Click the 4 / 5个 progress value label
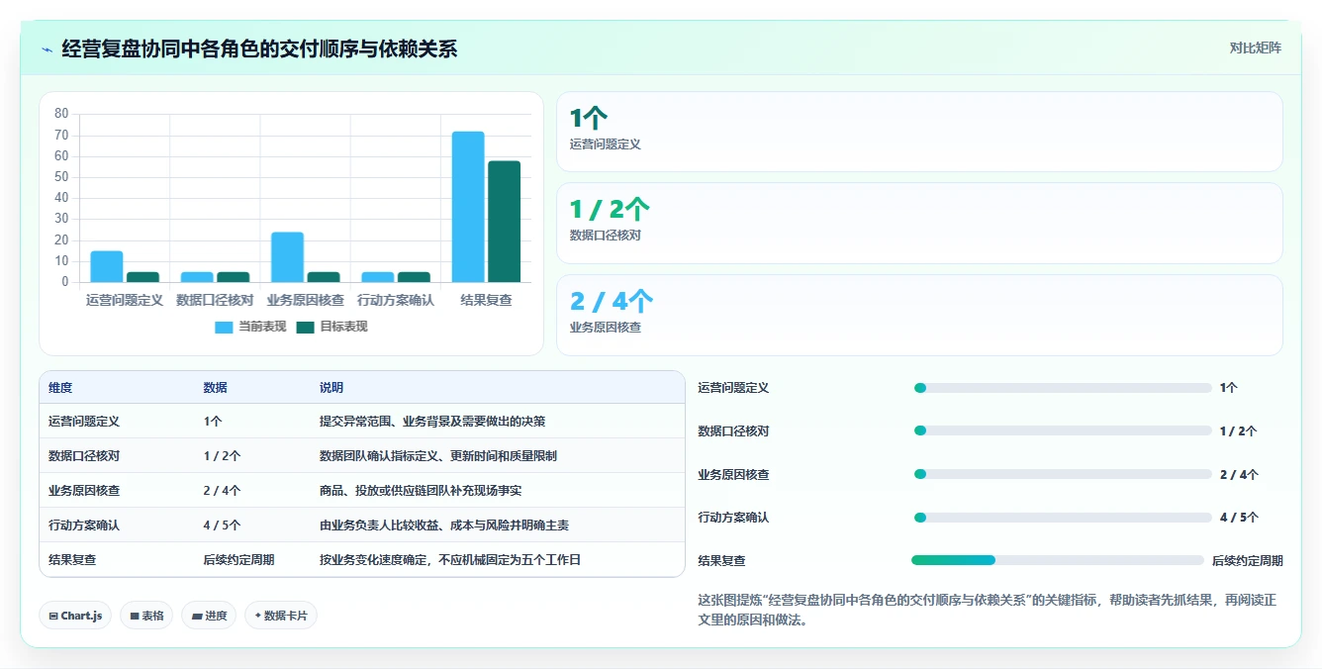Viewport: 1322px width, 669px height. pos(1239,518)
